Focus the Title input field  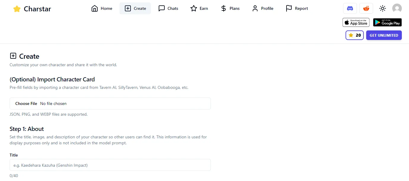(x=110, y=165)
